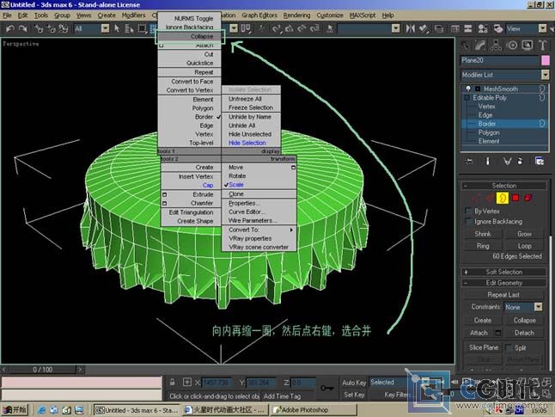Viewport: 555px width, 417px height.
Task: Switch to the Utilities command panel tab
Action: (543, 46)
